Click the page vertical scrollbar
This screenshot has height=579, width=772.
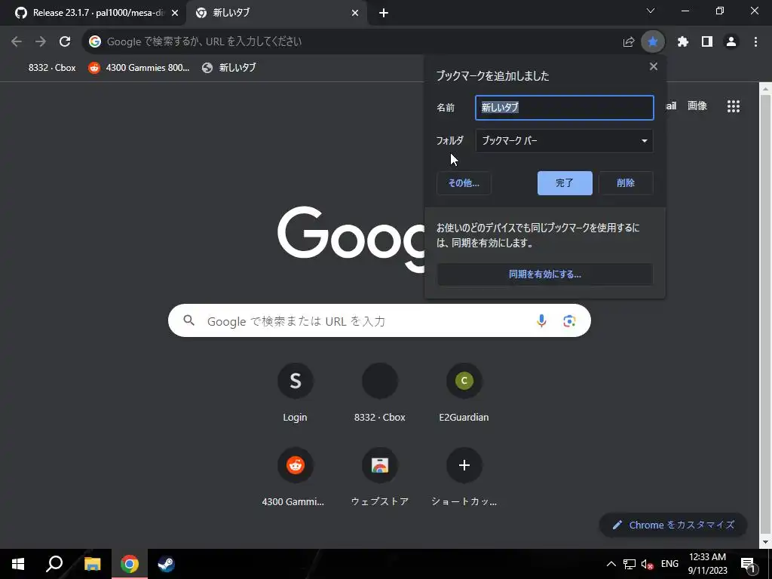(x=765, y=315)
